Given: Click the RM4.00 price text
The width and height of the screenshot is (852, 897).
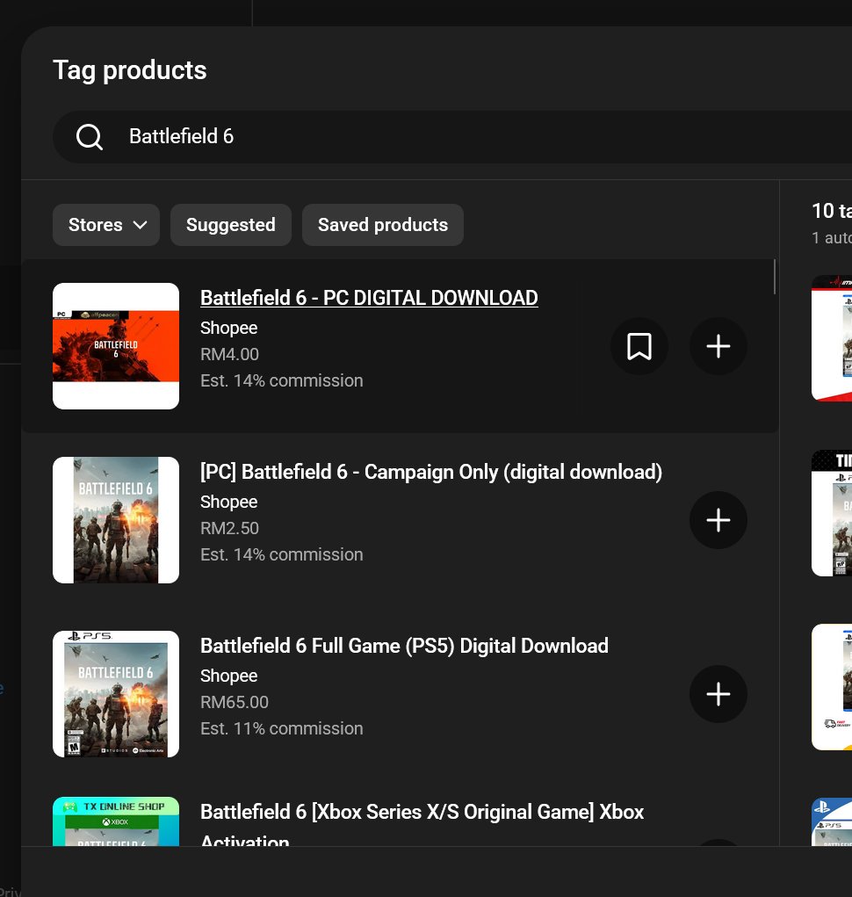Looking at the screenshot, I should [229, 354].
